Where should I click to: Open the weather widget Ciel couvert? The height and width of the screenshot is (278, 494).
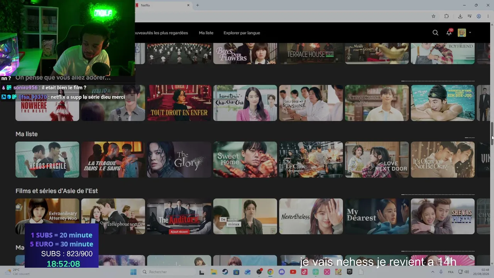pos(17,272)
